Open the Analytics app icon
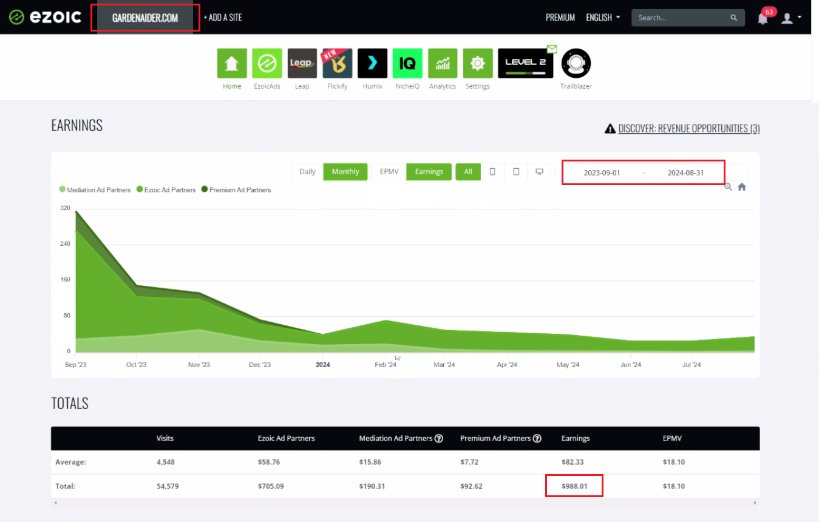 point(443,63)
